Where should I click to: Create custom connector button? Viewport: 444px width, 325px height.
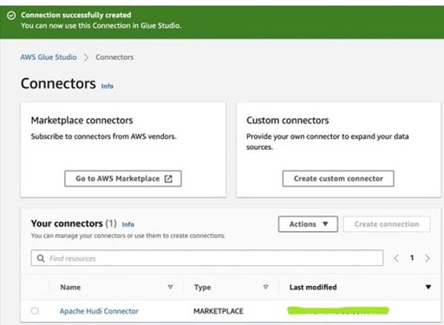[x=338, y=178]
